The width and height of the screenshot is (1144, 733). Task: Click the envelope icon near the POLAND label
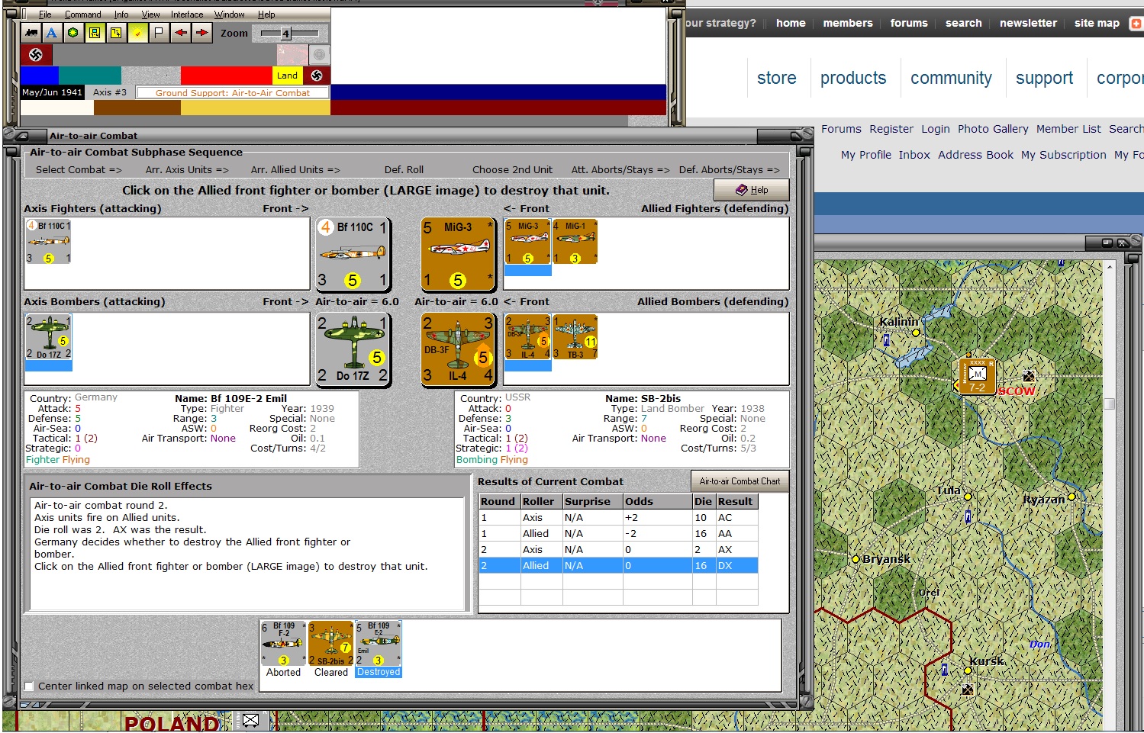pyautogui.click(x=252, y=719)
